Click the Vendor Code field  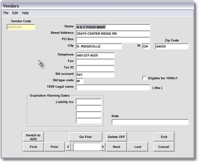21,27
